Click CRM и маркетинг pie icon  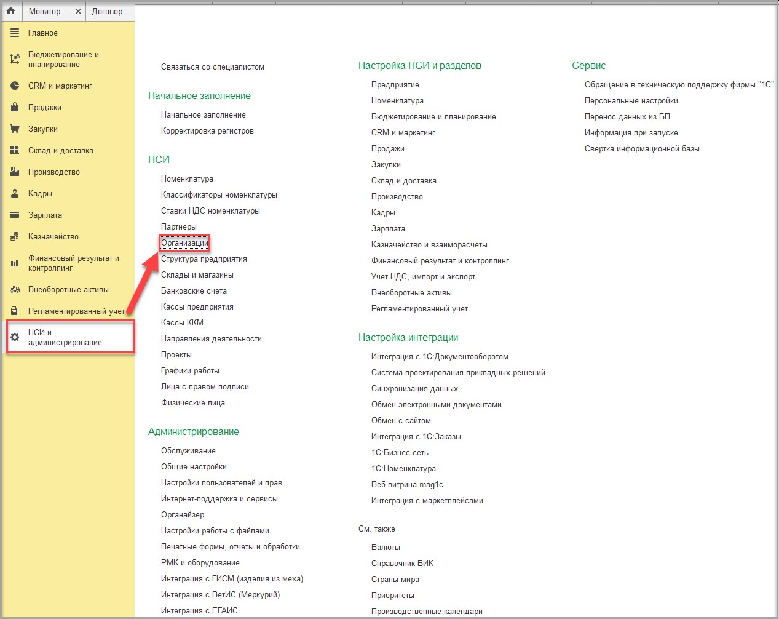coord(15,86)
